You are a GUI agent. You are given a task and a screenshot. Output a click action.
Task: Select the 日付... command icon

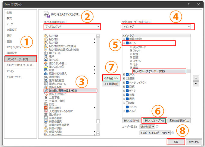46,104
